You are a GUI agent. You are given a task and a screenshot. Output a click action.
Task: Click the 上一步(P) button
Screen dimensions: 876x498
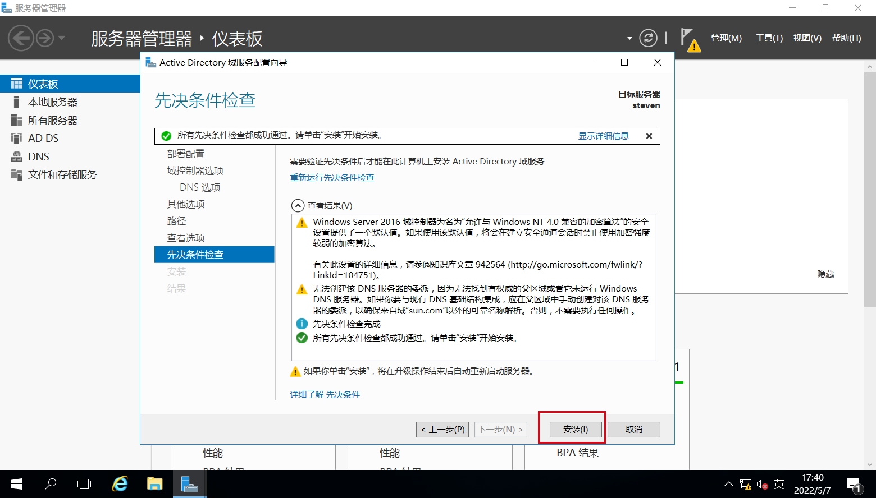point(442,430)
